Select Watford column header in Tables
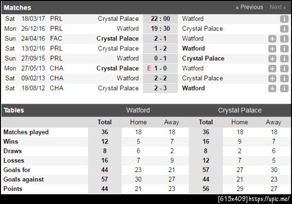Viewport: 292px width, 204px height. coord(138,111)
